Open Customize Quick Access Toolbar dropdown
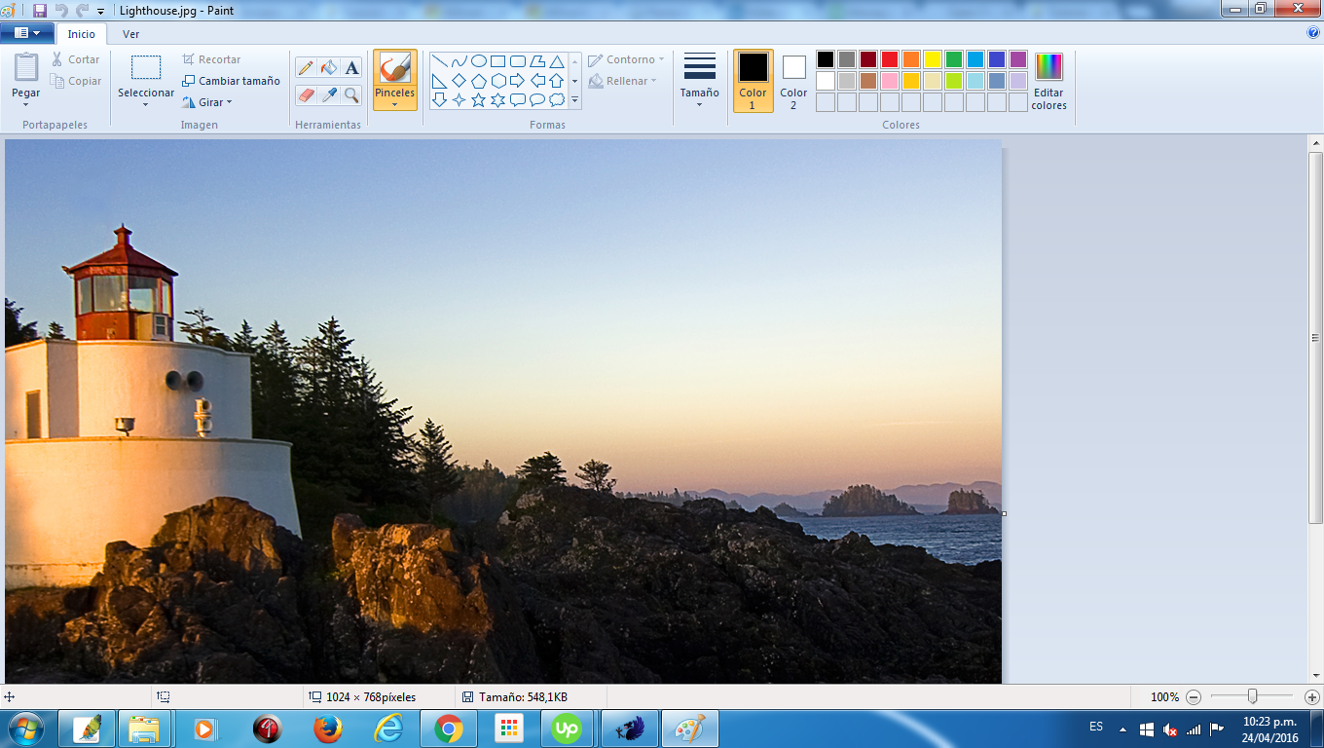Image resolution: width=1324 pixels, height=748 pixels. [100, 11]
